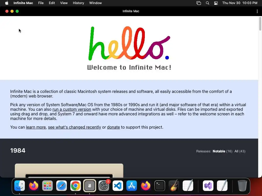
Task: Click the beige 1984 Macintosh thumbnail
Action: tap(69, 170)
